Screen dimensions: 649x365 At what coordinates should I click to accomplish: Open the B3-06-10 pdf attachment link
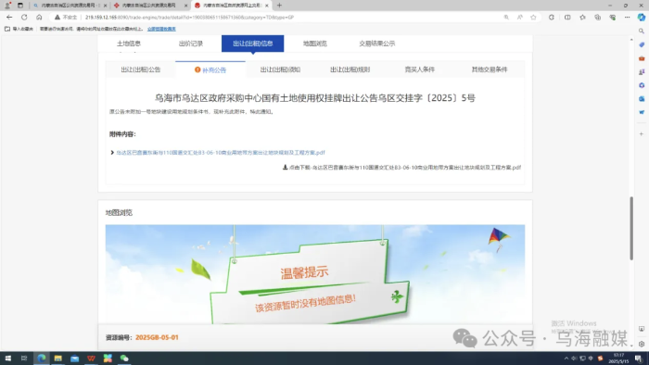221,153
